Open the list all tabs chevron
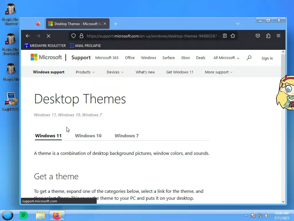Screen dimensions: 294x221 [237, 24]
